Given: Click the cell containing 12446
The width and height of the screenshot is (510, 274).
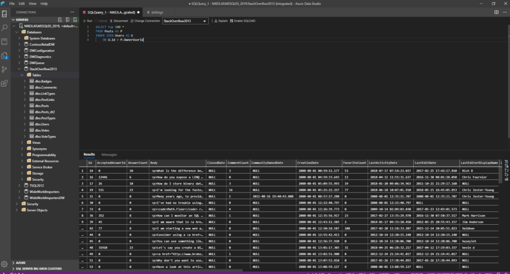Looking at the screenshot, I should (x=111, y=177).
